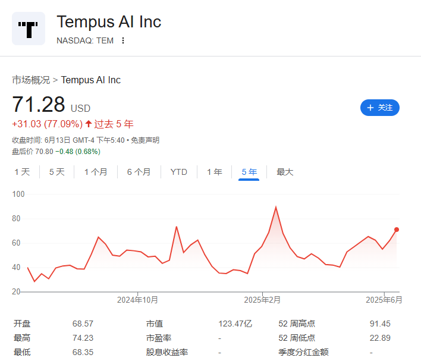Select the 5 天 time range tab
The height and width of the screenshot is (361, 421).
(57, 172)
